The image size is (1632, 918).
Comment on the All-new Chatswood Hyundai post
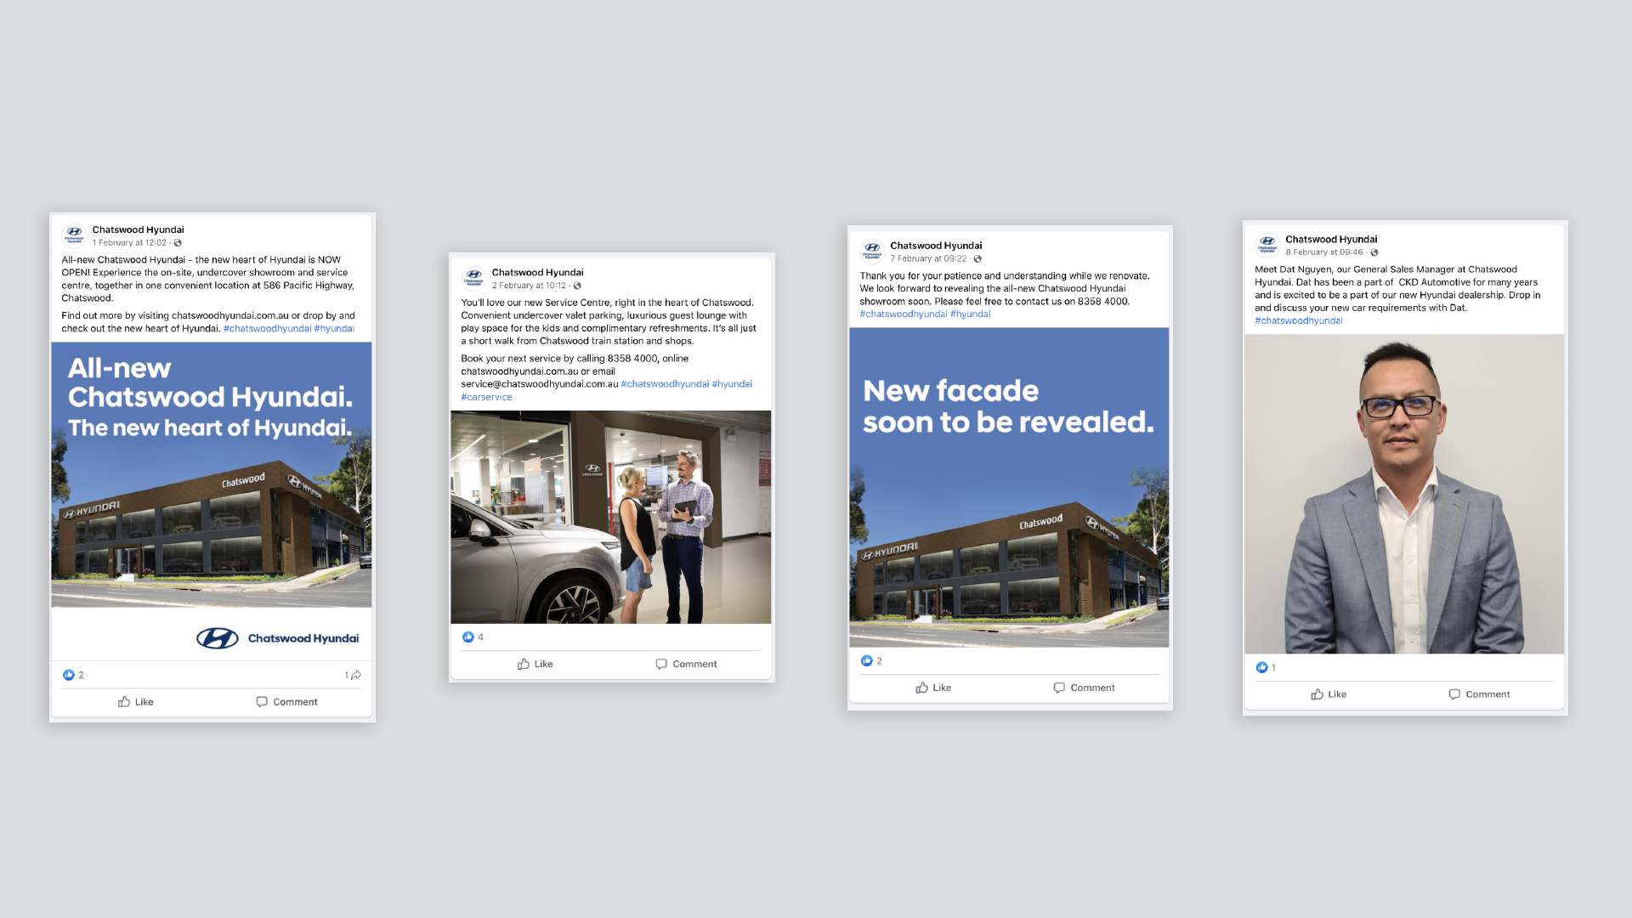pyautogui.click(x=286, y=702)
